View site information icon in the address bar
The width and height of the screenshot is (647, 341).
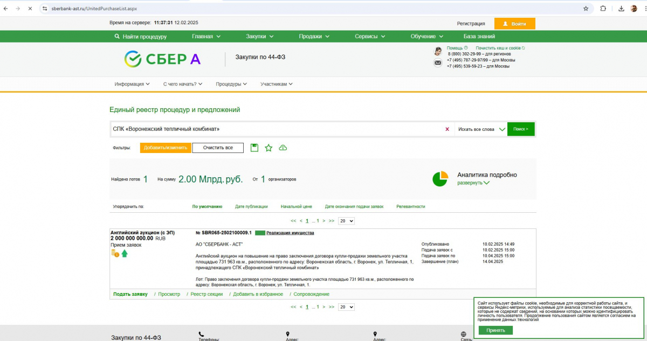(x=45, y=9)
